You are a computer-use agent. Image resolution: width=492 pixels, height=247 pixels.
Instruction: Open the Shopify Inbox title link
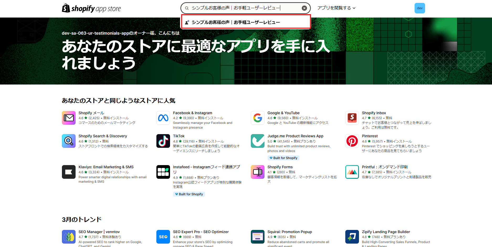[x=374, y=113]
